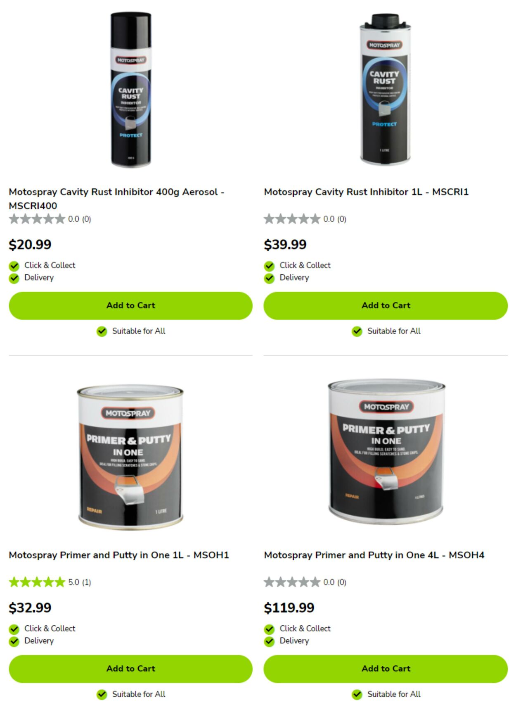Screen dimensions: 516x712
Task: Click Suitable for All checkmark under Cavity Rust 1L
Action: pyautogui.click(x=357, y=331)
